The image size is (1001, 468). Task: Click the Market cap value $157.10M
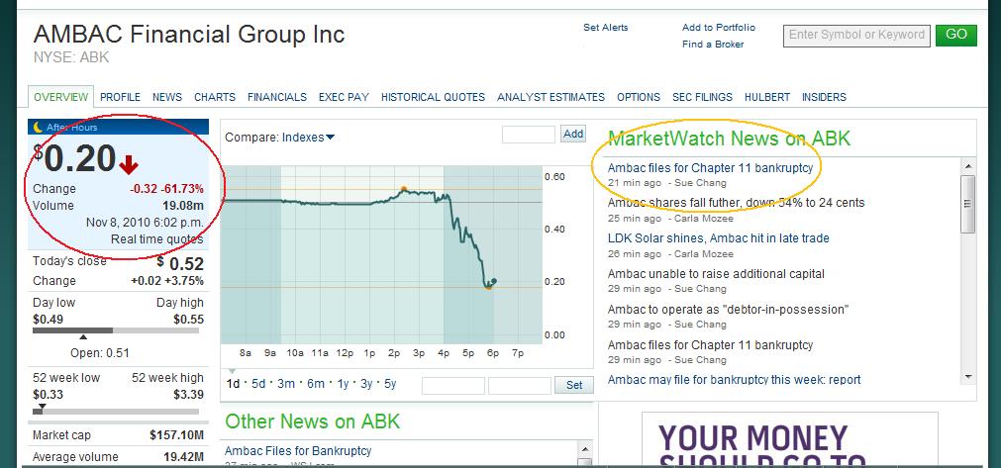tap(177, 435)
